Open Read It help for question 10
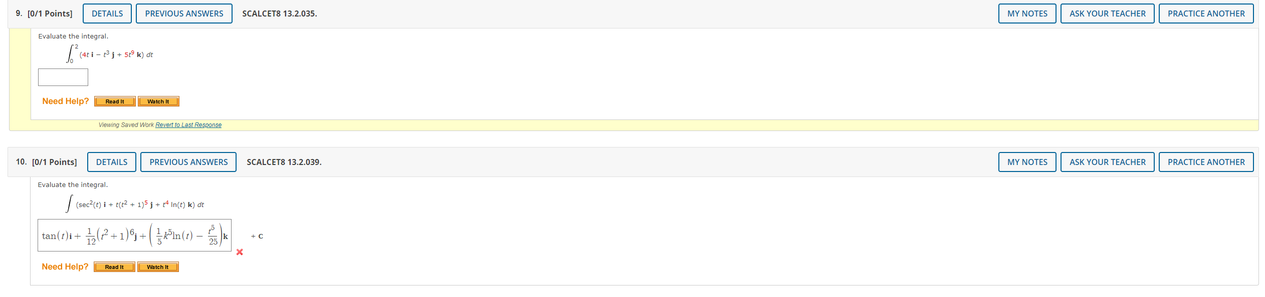The height and width of the screenshot is (297, 1265). (x=114, y=266)
